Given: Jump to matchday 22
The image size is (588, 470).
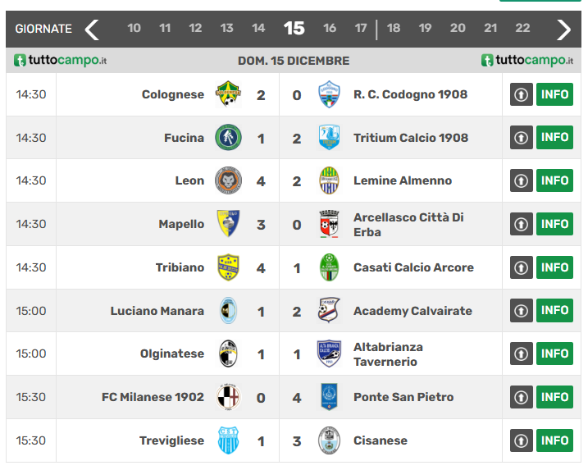Looking at the screenshot, I should click(522, 28).
